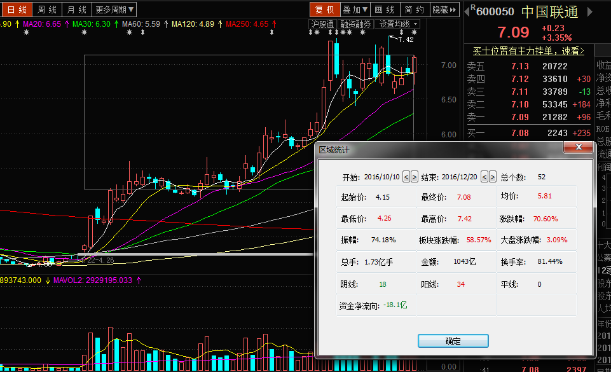Click the 沪股通 tag button
This screenshot has height=372, width=611.
click(322, 24)
